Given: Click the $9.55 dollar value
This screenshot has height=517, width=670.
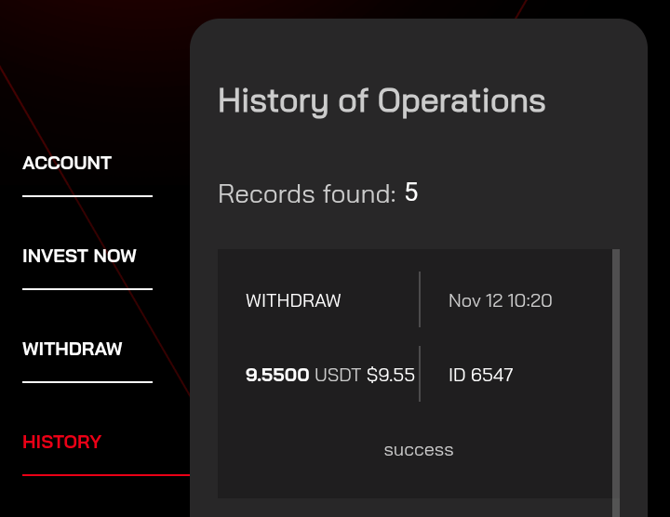Looking at the screenshot, I should [x=391, y=375].
